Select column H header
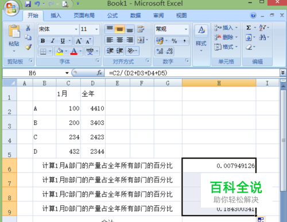This screenshot has width=287, height=222. coord(219,83)
